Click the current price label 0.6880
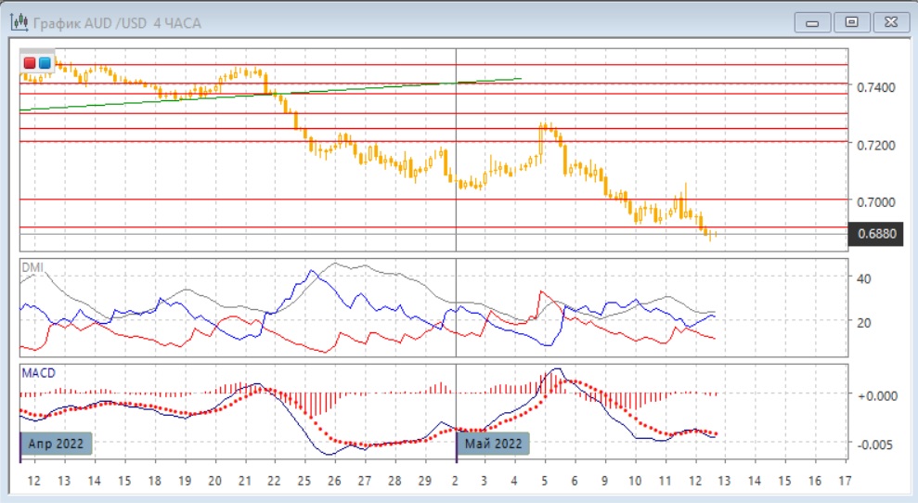 coord(877,235)
